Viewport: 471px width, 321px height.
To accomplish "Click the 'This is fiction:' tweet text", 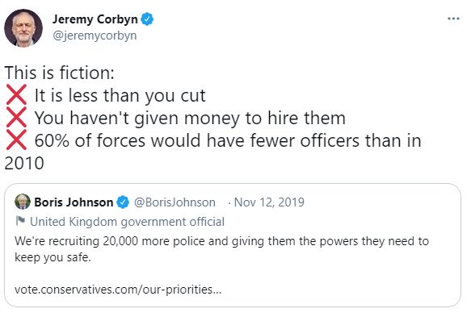I will 60,73.
